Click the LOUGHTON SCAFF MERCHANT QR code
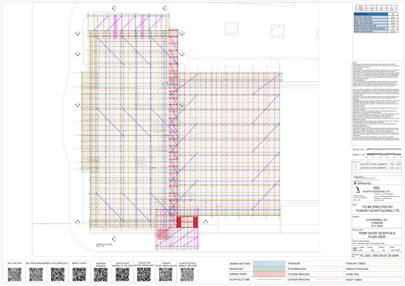The image size is (405, 286). coord(144,275)
